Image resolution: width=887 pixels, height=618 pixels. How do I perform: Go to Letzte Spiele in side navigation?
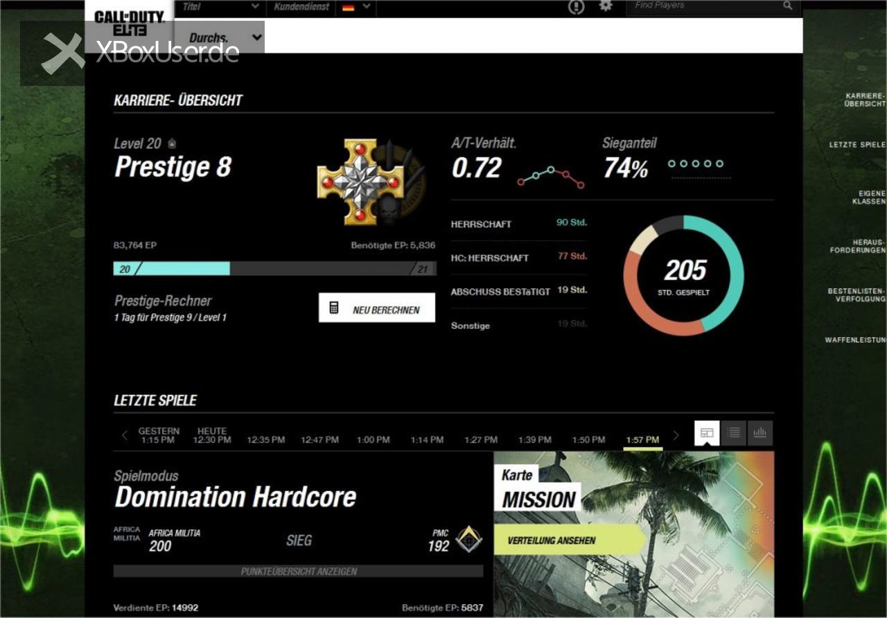(857, 145)
